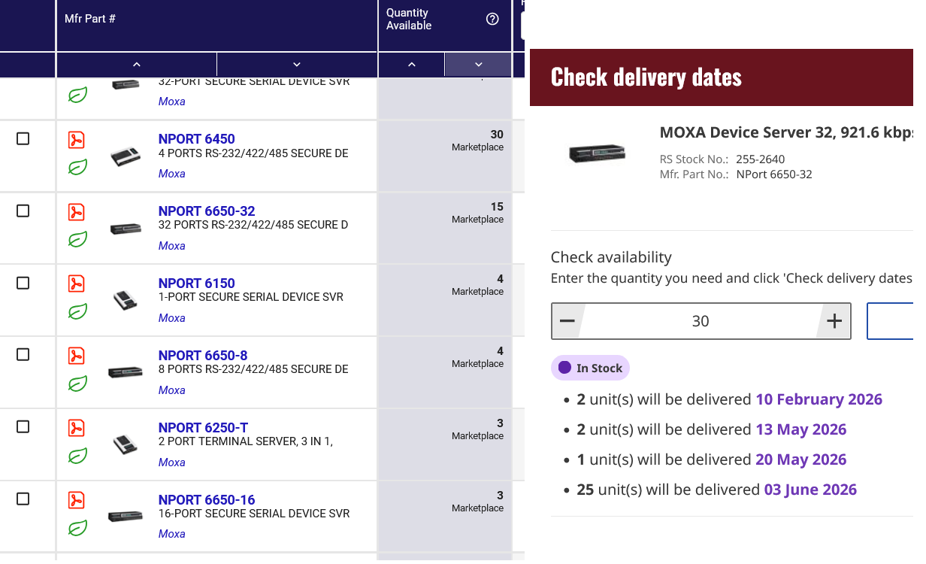Image resolution: width=926 pixels, height=564 pixels.
Task: Click the quantity 30 Marketplace cell for NPORT 6450
Action: coord(445,156)
